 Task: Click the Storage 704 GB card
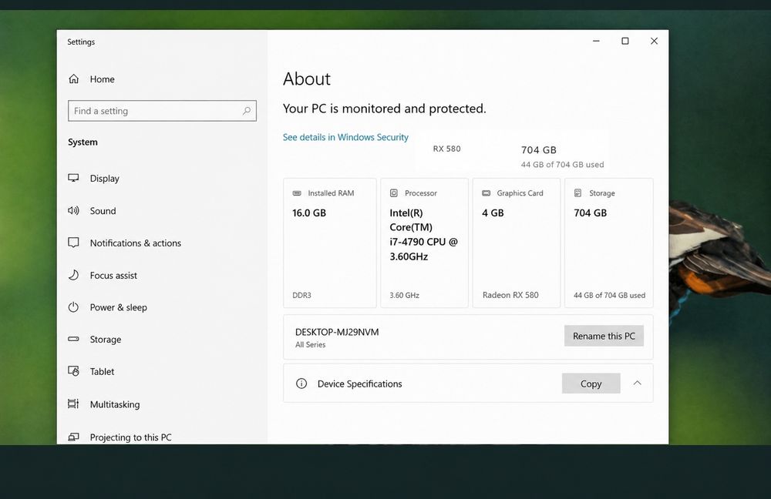(609, 243)
